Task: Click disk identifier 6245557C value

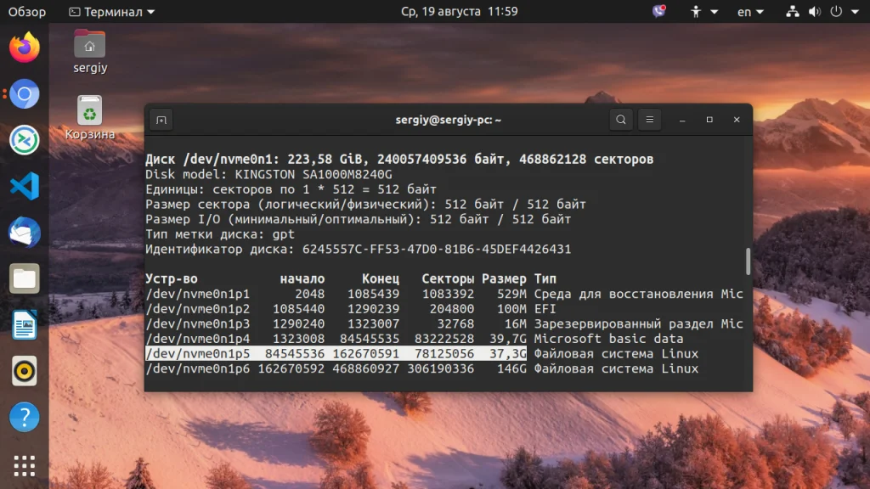Action: 437,249
